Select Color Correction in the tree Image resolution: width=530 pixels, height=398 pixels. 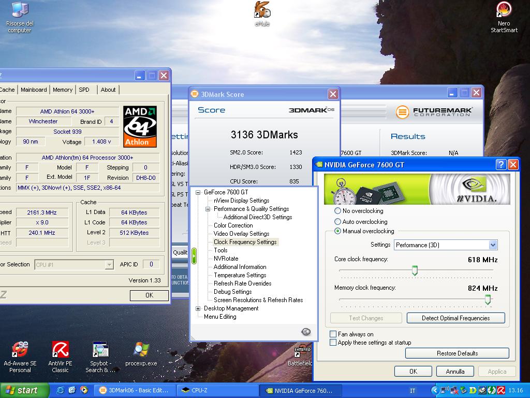233,225
